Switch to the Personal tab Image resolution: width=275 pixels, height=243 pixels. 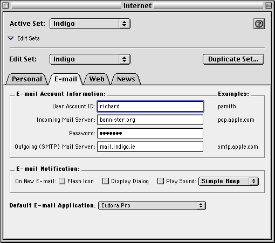coord(27,79)
